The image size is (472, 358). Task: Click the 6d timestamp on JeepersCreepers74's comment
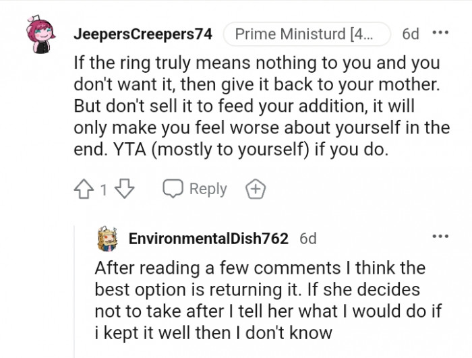point(410,34)
